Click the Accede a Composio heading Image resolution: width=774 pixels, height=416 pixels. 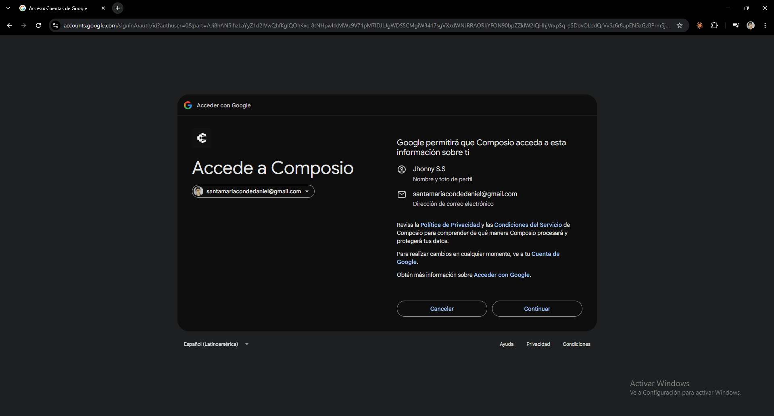click(273, 168)
